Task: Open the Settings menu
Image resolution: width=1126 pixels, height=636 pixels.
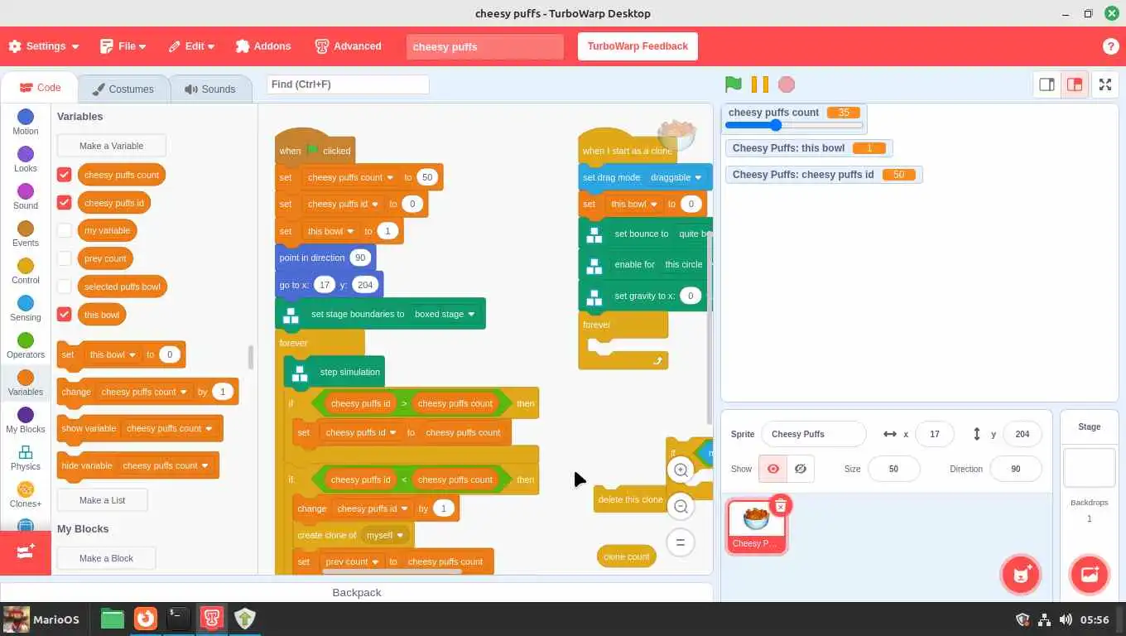Action: [44, 46]
